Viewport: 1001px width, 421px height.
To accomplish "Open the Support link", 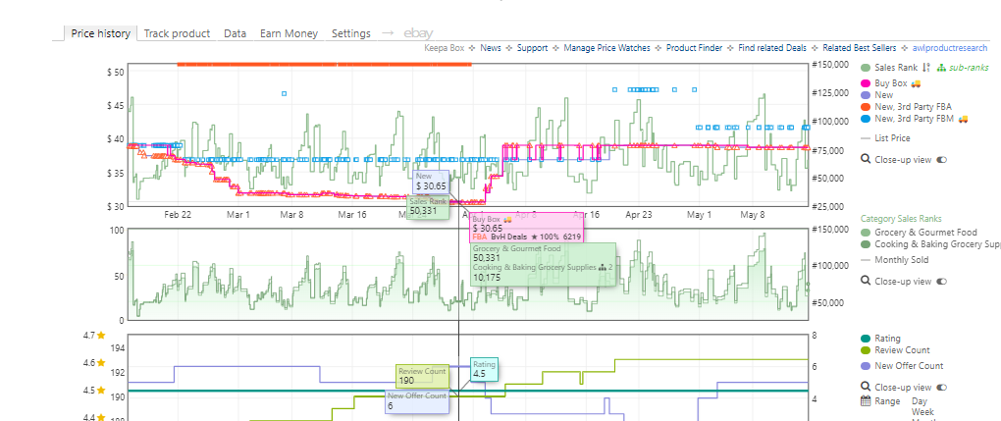I will point(533,48).
